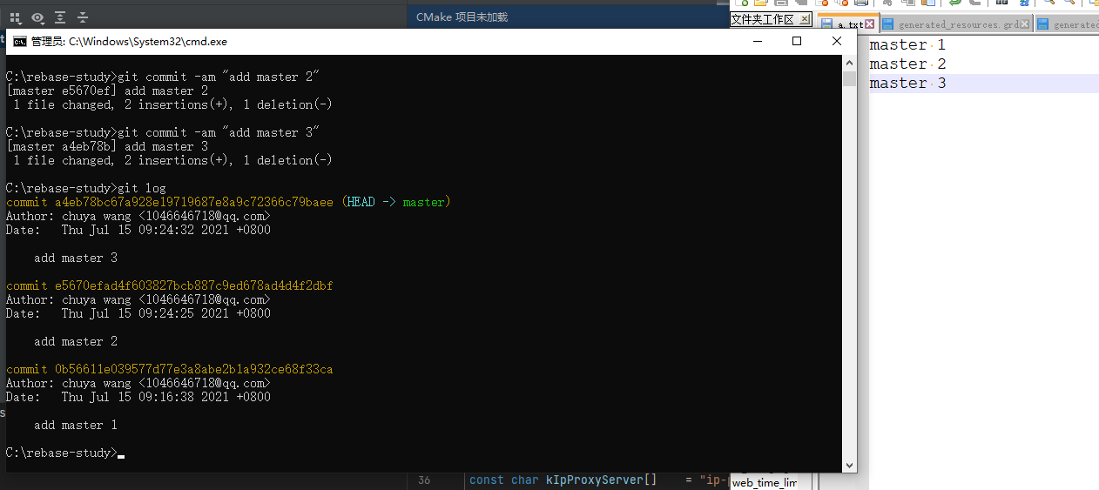Click the 'add master 2' commit message in log
Image resolution: width=1099 pixels, height=490 pixels.
[x=76, y=341]
